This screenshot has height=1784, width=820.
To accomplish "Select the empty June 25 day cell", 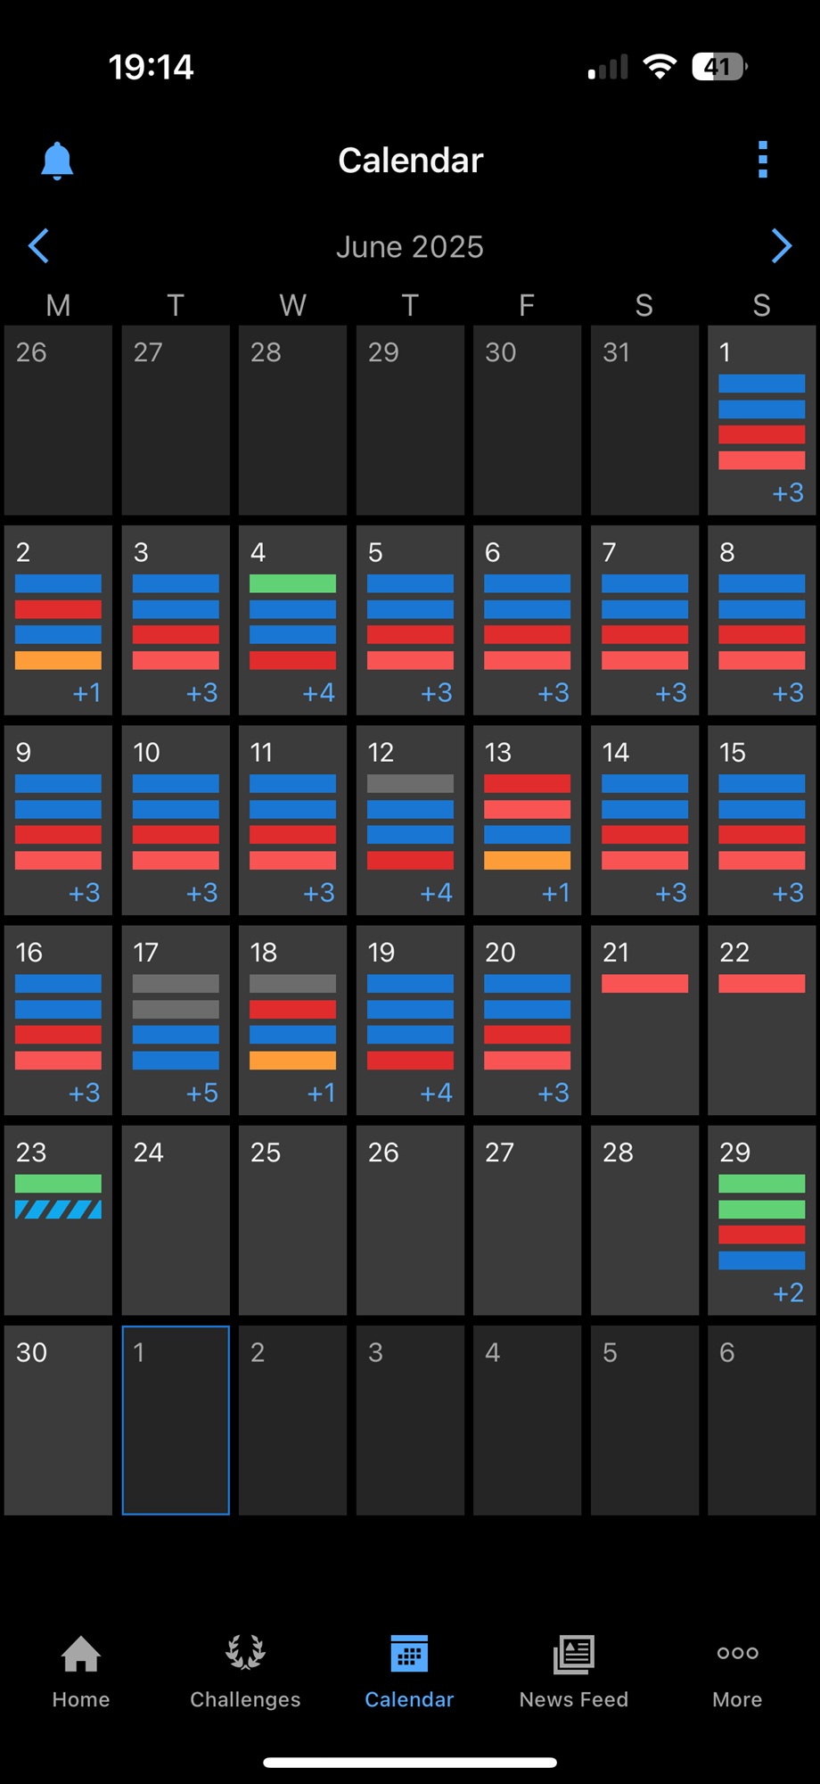I will point(292,1220).
